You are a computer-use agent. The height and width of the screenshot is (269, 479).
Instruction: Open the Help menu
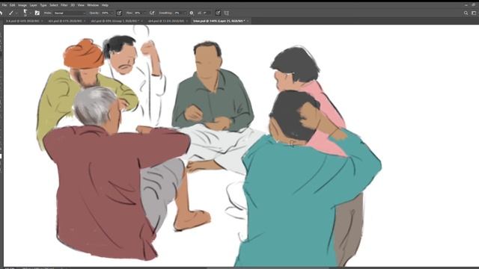pyautogui.click(x=105, y=5)
